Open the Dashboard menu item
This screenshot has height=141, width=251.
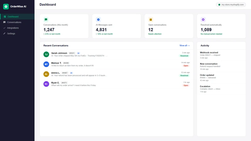[x=17, y=17]
